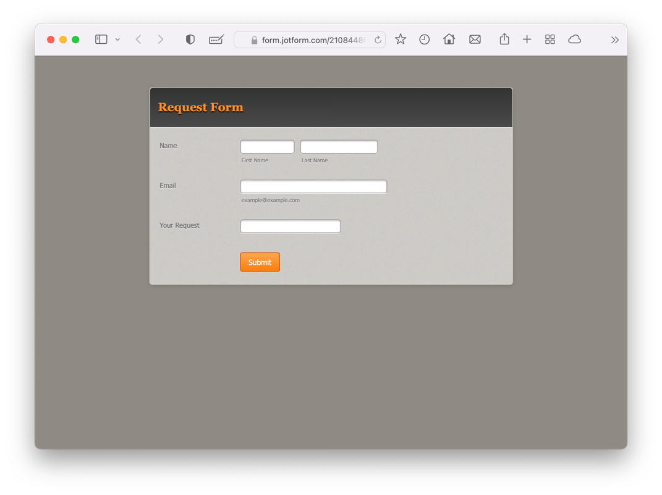Open a new tab with plus icon
The image size is (662, 495).
click(527, 40)
